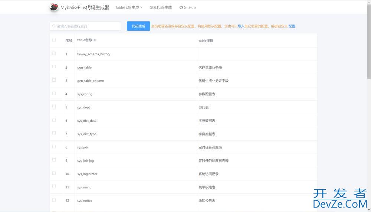This screenshot has width=371, height=212.
Task: Select the sys_logininfor row checkbox
Action: point(54,173)
